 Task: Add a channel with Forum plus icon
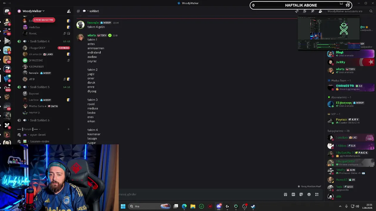pos(68,129)
